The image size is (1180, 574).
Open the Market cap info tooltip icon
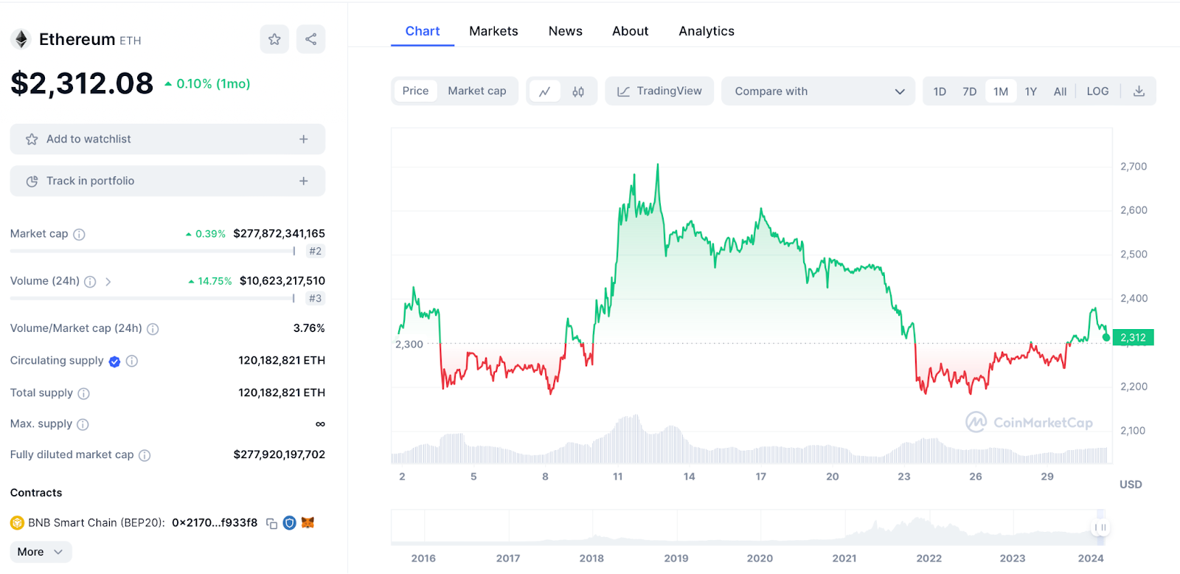[79, 235]
